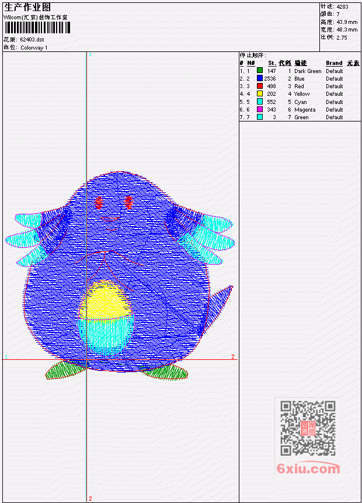Select the 'Red' description text
Image resolution: width=362 pixels, height=503 pixels.
pyautogui.click(x=299, y=86)
